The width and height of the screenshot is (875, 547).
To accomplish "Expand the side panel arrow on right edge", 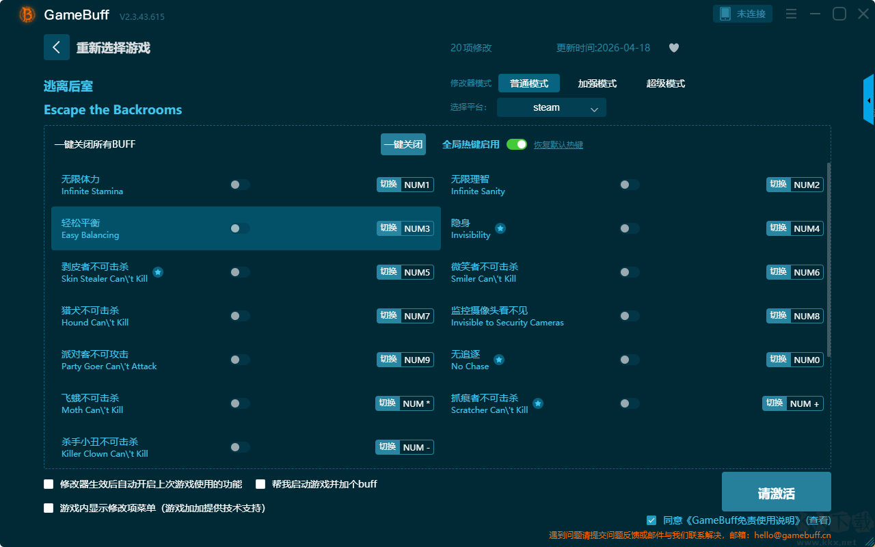I will point(869,100).
